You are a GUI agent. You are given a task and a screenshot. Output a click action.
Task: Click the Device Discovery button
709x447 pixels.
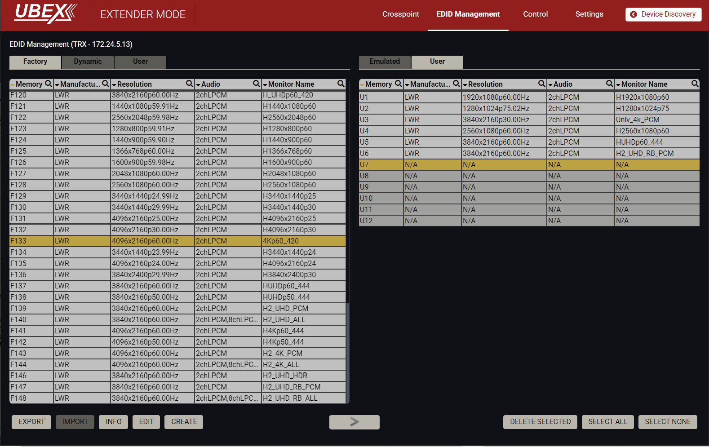663,14
